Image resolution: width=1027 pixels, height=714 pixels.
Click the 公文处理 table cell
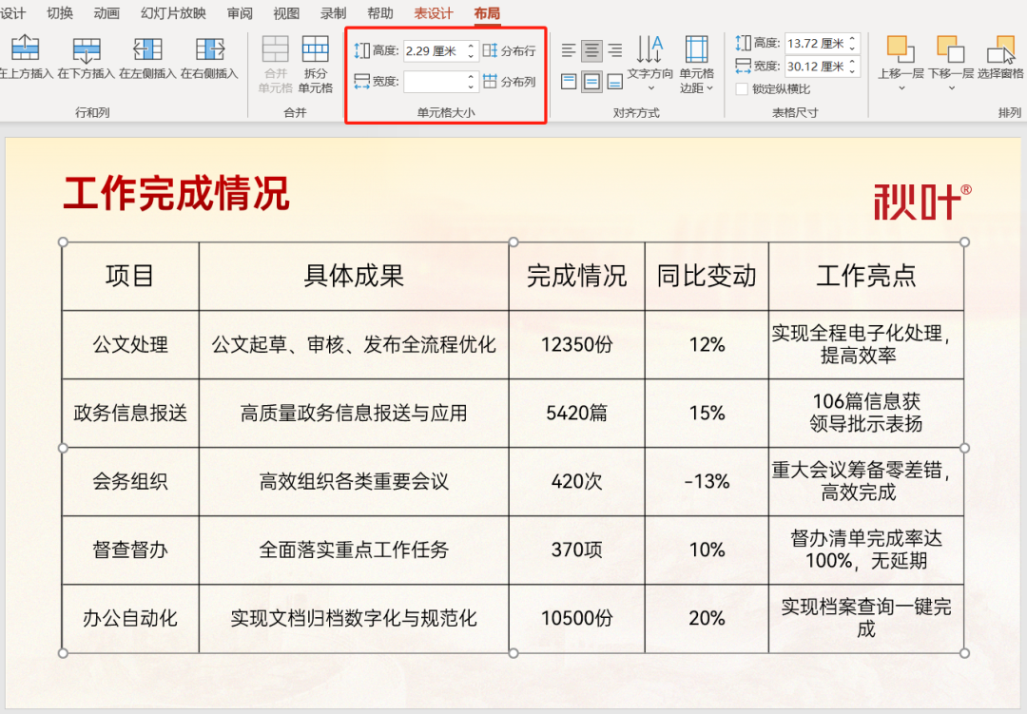[130, 344]
